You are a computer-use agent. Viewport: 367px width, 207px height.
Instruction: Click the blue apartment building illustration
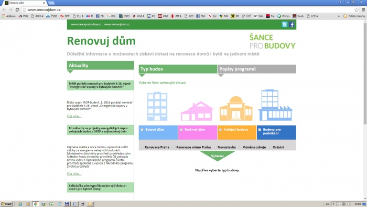coord(157,107)
